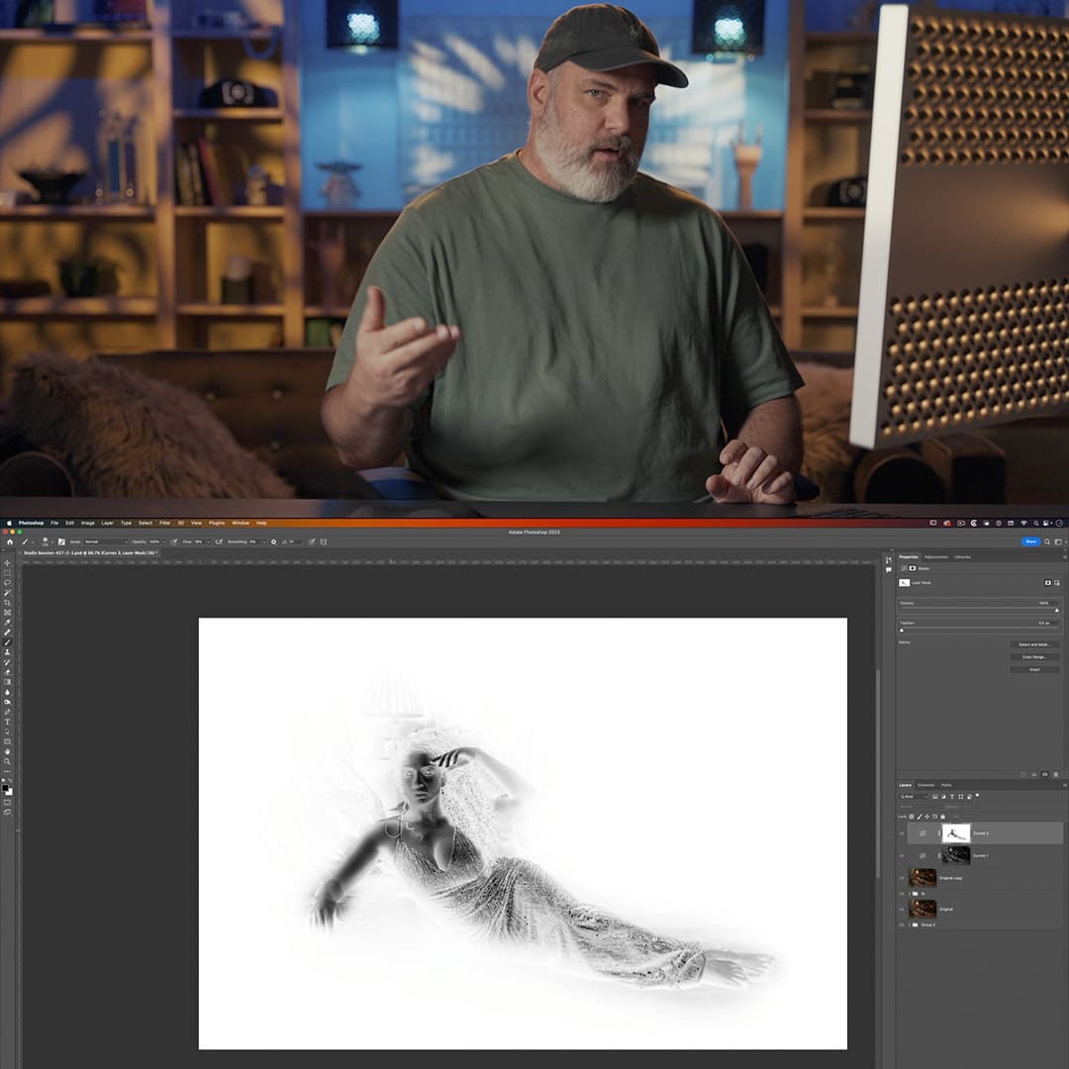Toggle visibility of the Original layer
The height and width of the screenshot is (1069, 1069).
point(902,909)
